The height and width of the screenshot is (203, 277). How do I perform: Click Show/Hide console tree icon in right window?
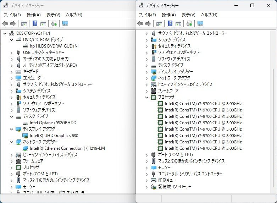point(159,23)
